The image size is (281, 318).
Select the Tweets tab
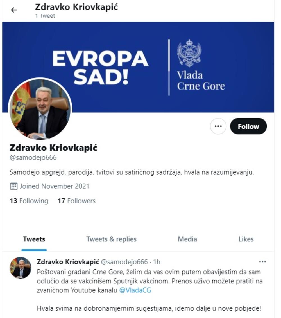pyautogui.click(x=34, y=239)
